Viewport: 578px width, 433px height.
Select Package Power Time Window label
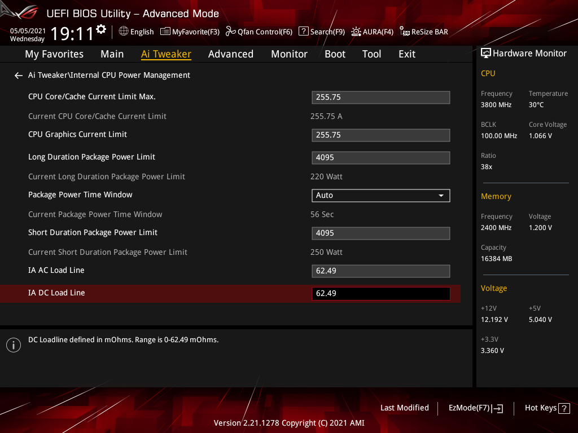[x=80, y=195]
